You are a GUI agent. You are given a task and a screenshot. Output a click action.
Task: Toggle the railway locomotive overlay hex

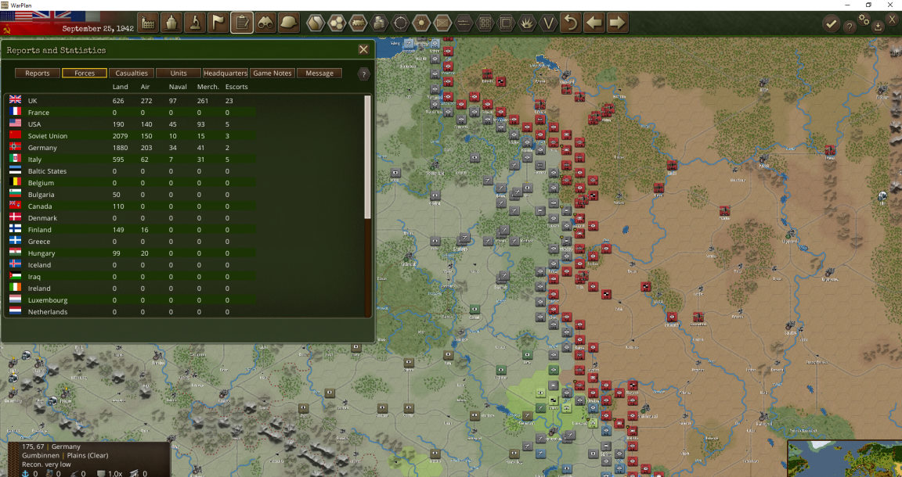(358, 23)
